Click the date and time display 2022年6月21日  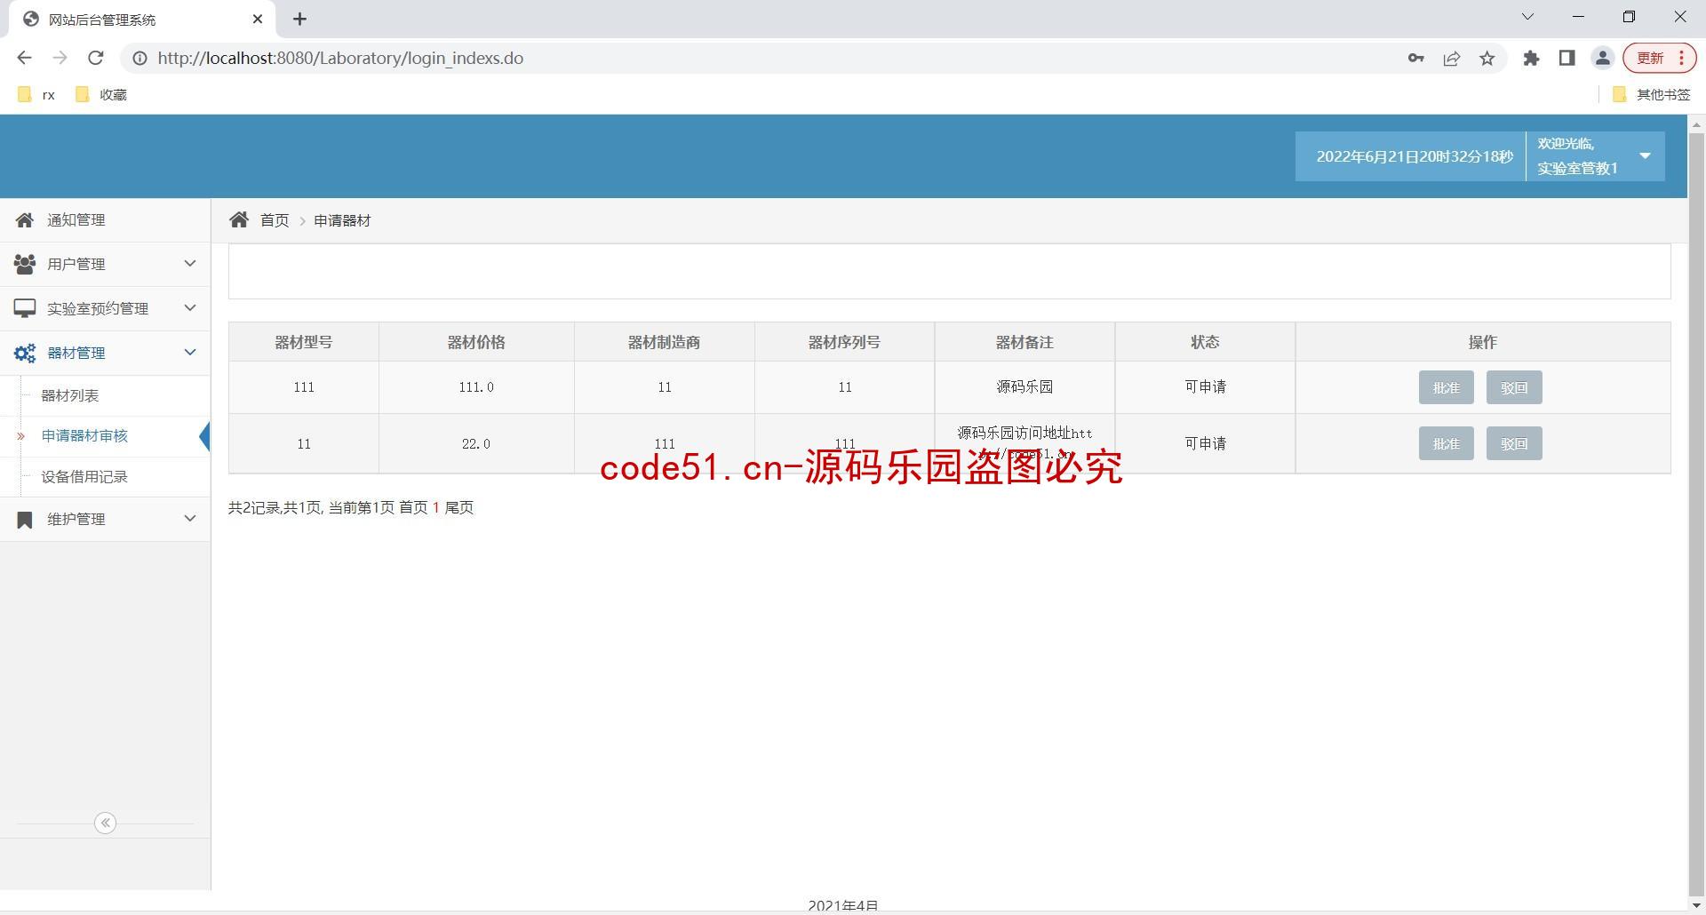tap(1414, 156)
